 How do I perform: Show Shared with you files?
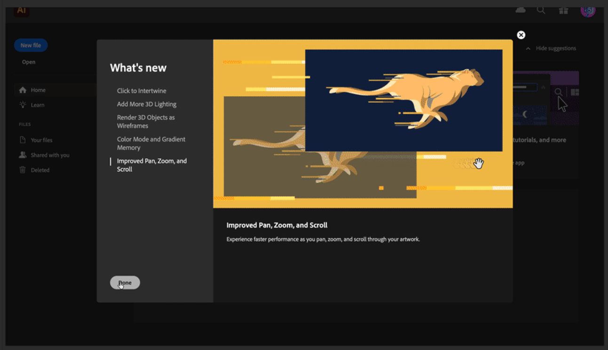(49, 155)
